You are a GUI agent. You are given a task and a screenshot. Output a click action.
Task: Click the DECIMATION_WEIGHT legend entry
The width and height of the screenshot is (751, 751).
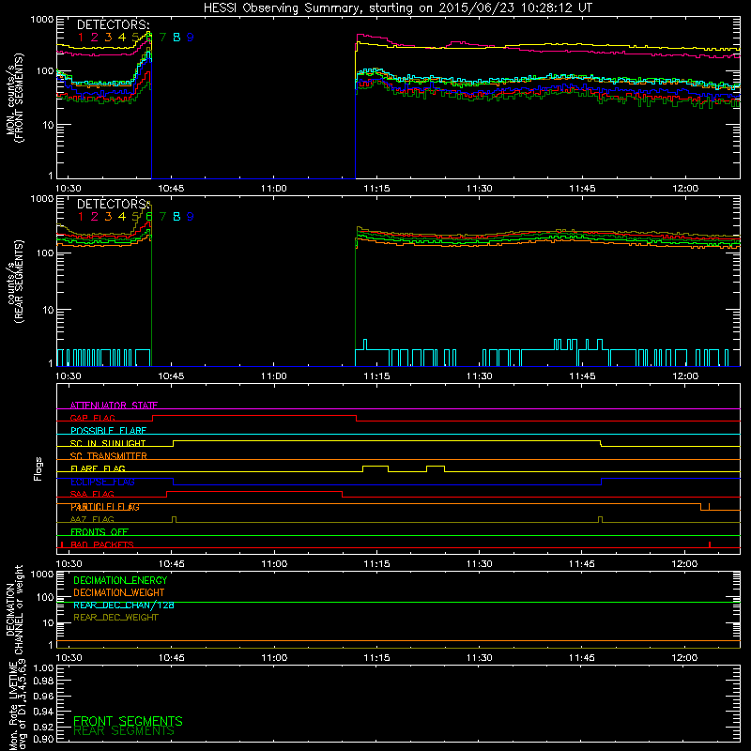(x=119, y=592)
